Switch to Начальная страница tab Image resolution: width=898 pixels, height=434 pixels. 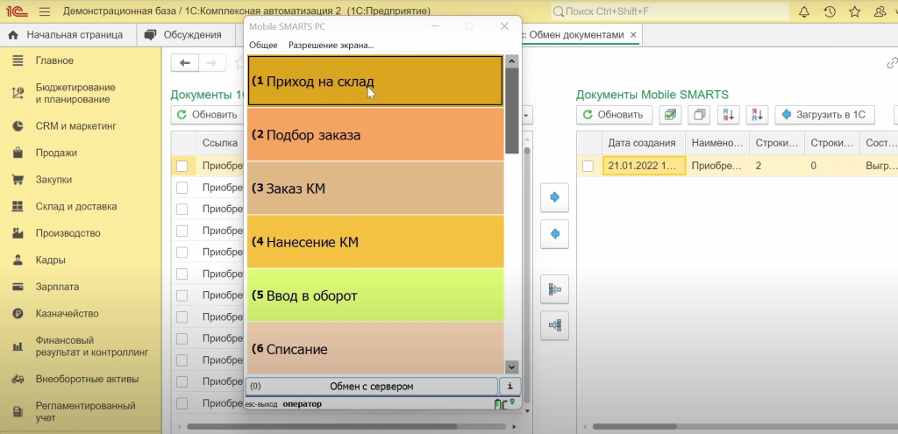(67, 35)
